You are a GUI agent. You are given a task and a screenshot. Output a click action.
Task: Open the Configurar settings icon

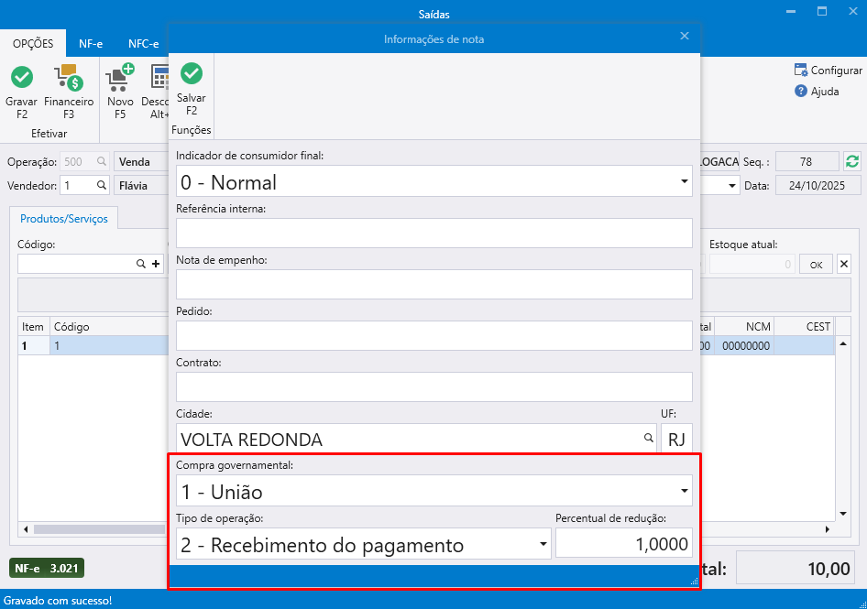801,71
